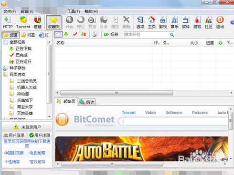Image resolution: width=234 pixels, height=175 pixels.
Task: Filter downloading tasks with green arrow
Action: click(x=66, y=34)
